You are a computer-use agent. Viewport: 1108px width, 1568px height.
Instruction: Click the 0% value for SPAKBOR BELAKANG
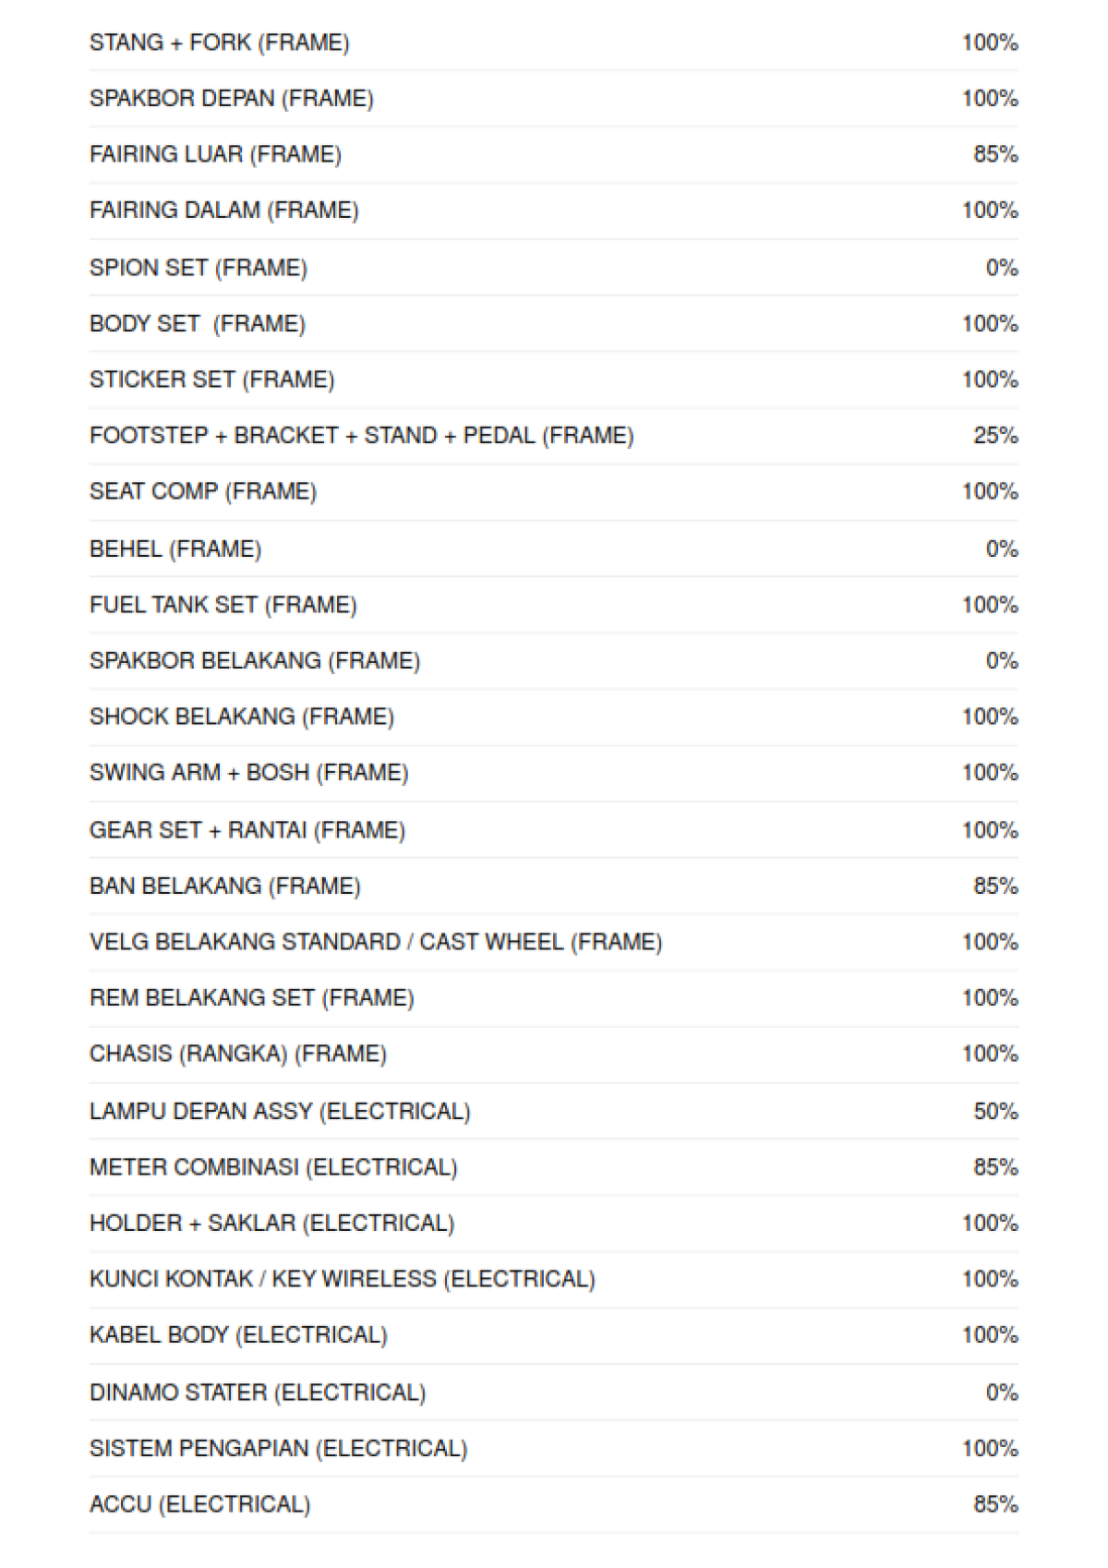point(1001,661)
